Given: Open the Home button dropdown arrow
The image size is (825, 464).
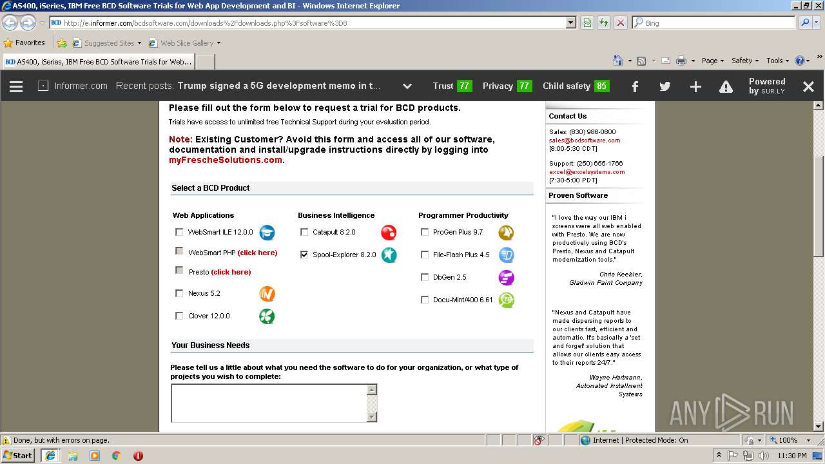Looking at the screenshot, I should click(628, 61).
